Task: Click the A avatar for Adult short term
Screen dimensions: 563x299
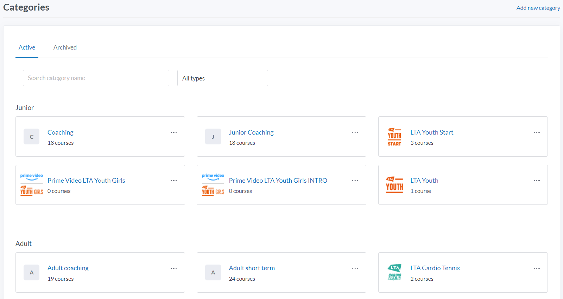Action: click(x=213, y=273)
